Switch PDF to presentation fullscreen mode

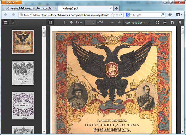tap(157, 22)
